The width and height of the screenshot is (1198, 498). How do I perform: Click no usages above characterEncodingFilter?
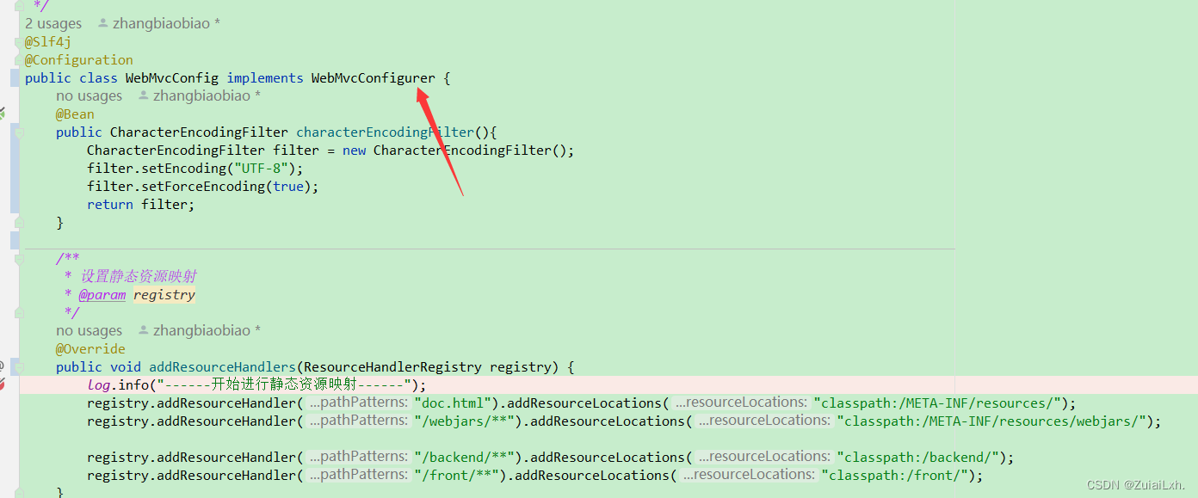click(89, 95)
